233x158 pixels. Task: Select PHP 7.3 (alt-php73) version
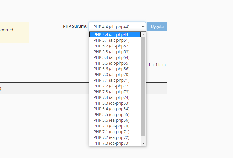(115, 92)
